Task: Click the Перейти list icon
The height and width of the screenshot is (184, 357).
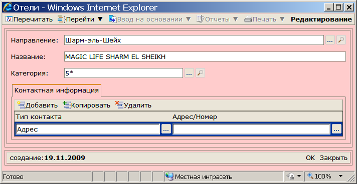Action: pos(62,19)
